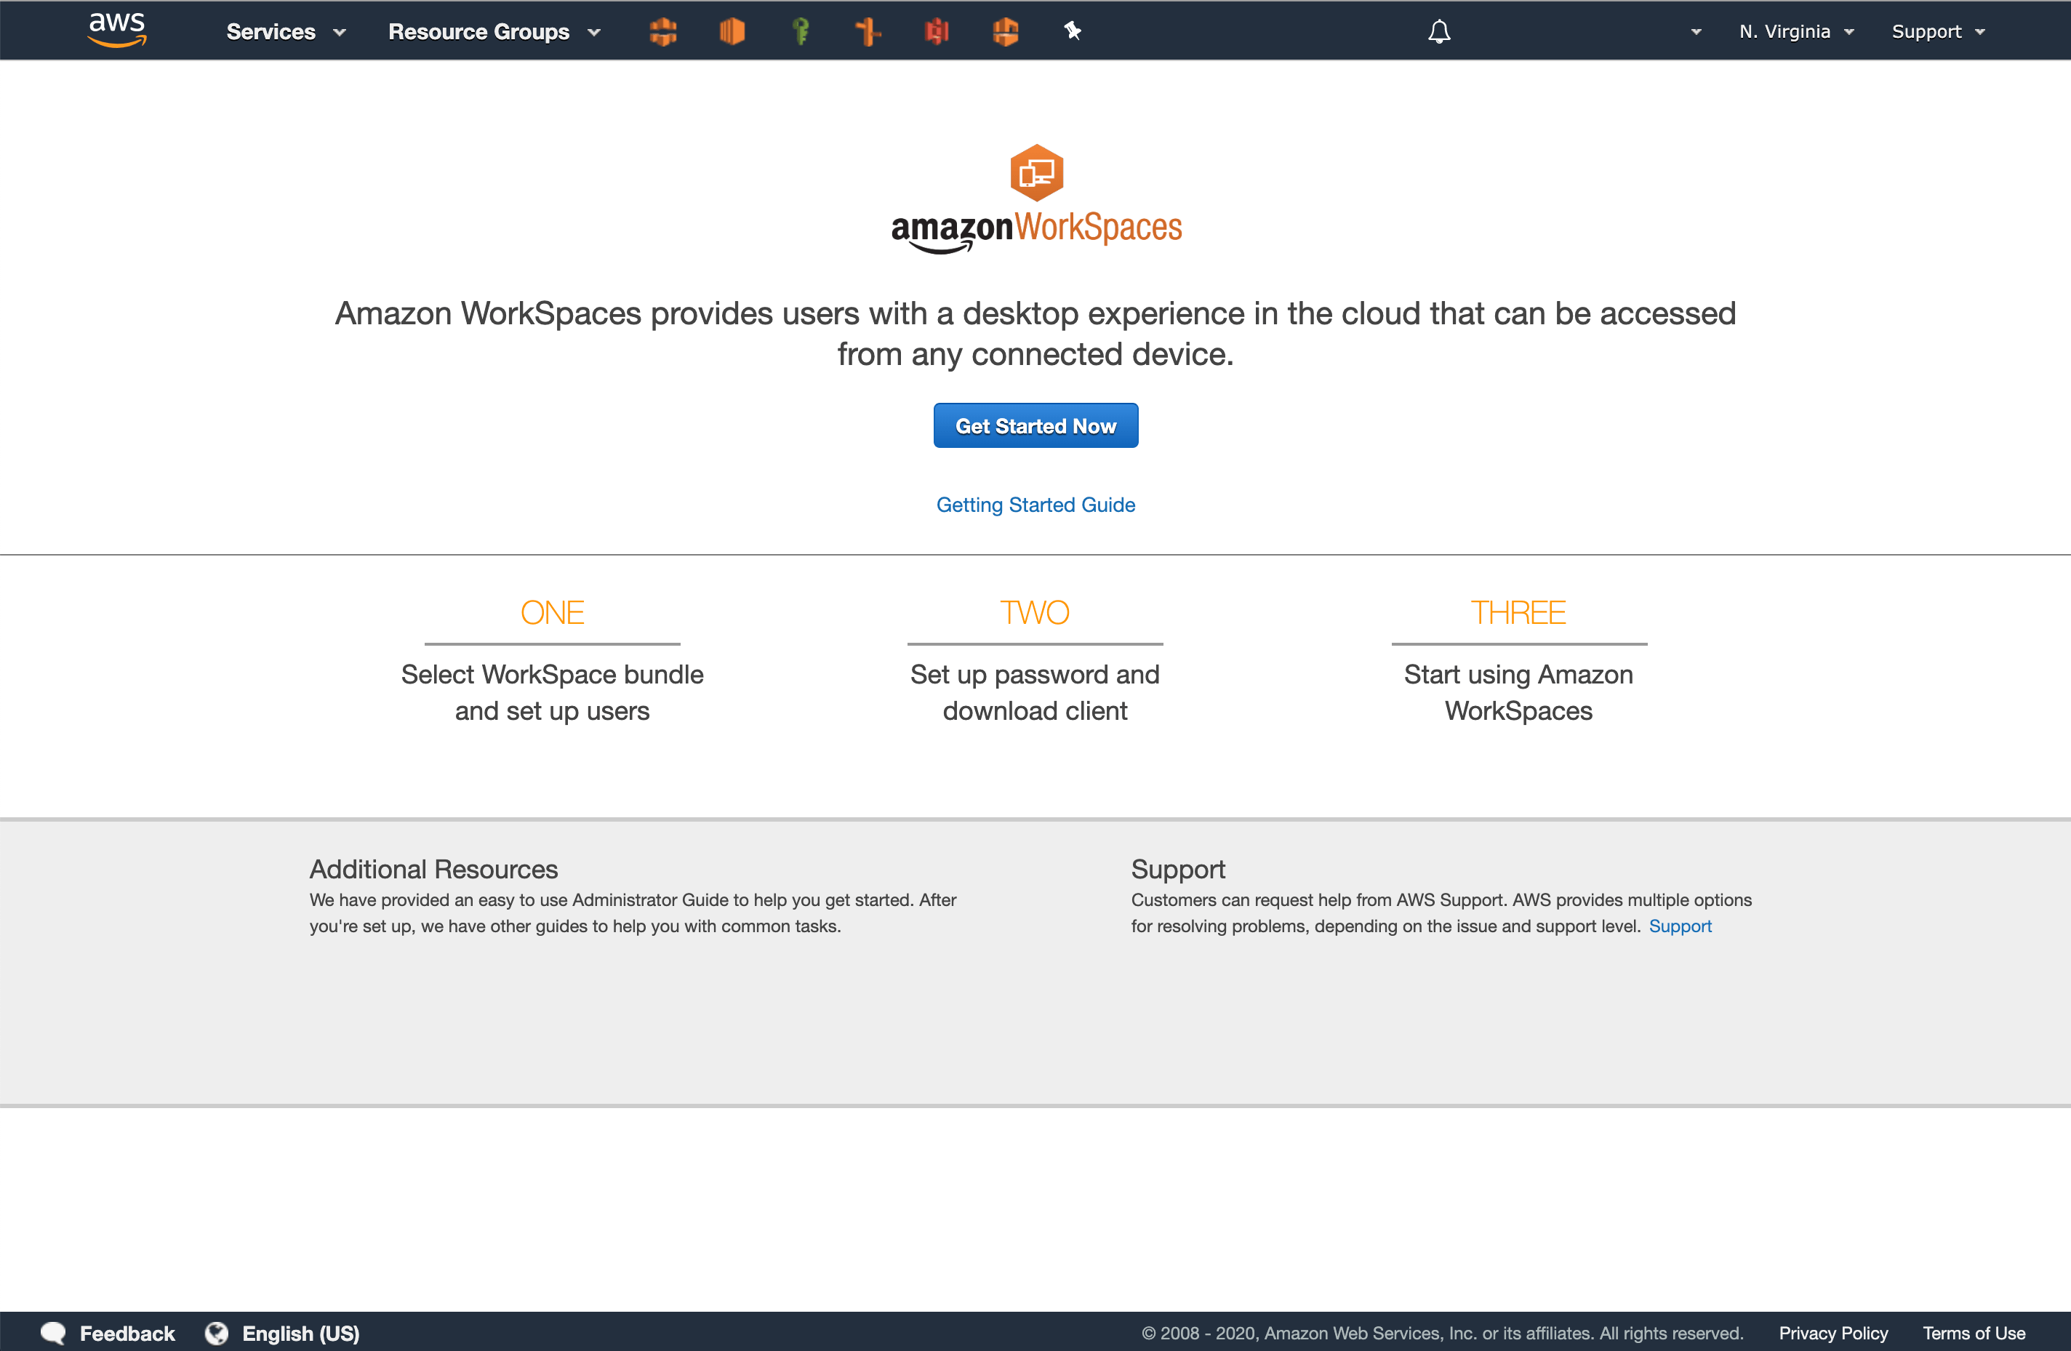The height and width of the screenshot is (1351, 2071).
Task: Click the orange S3 service shortcut icon
Action: [732, 31]
